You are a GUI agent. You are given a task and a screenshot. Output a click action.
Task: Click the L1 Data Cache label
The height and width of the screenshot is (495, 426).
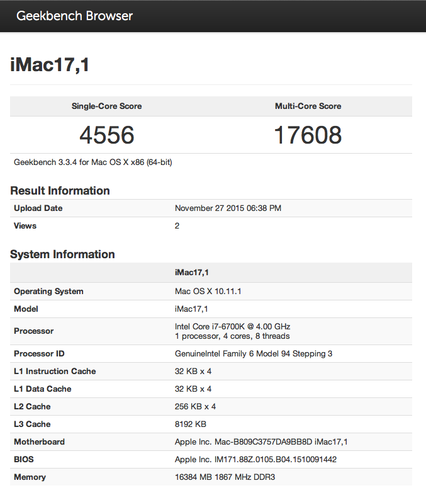(x=43, y=389)
